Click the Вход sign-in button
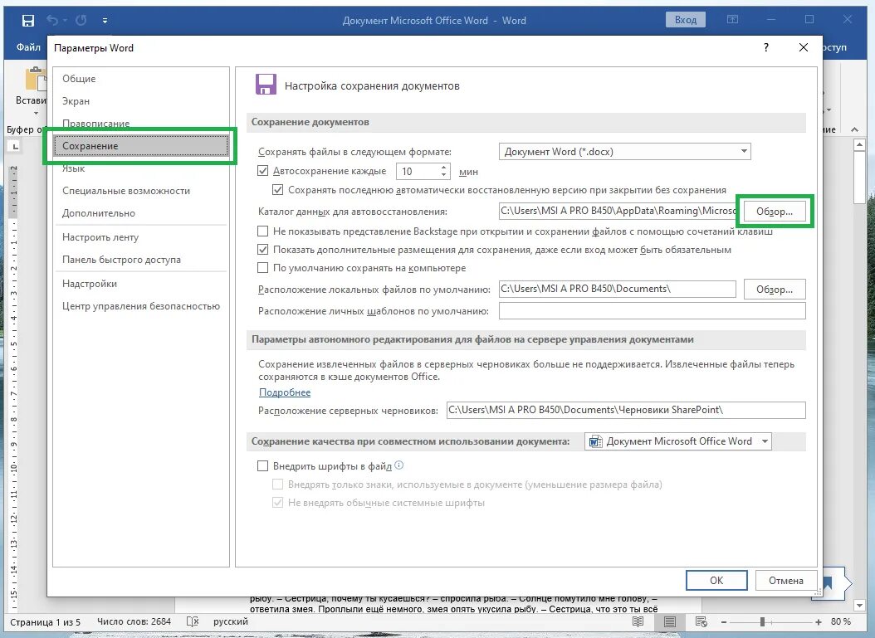 (685, 20)
